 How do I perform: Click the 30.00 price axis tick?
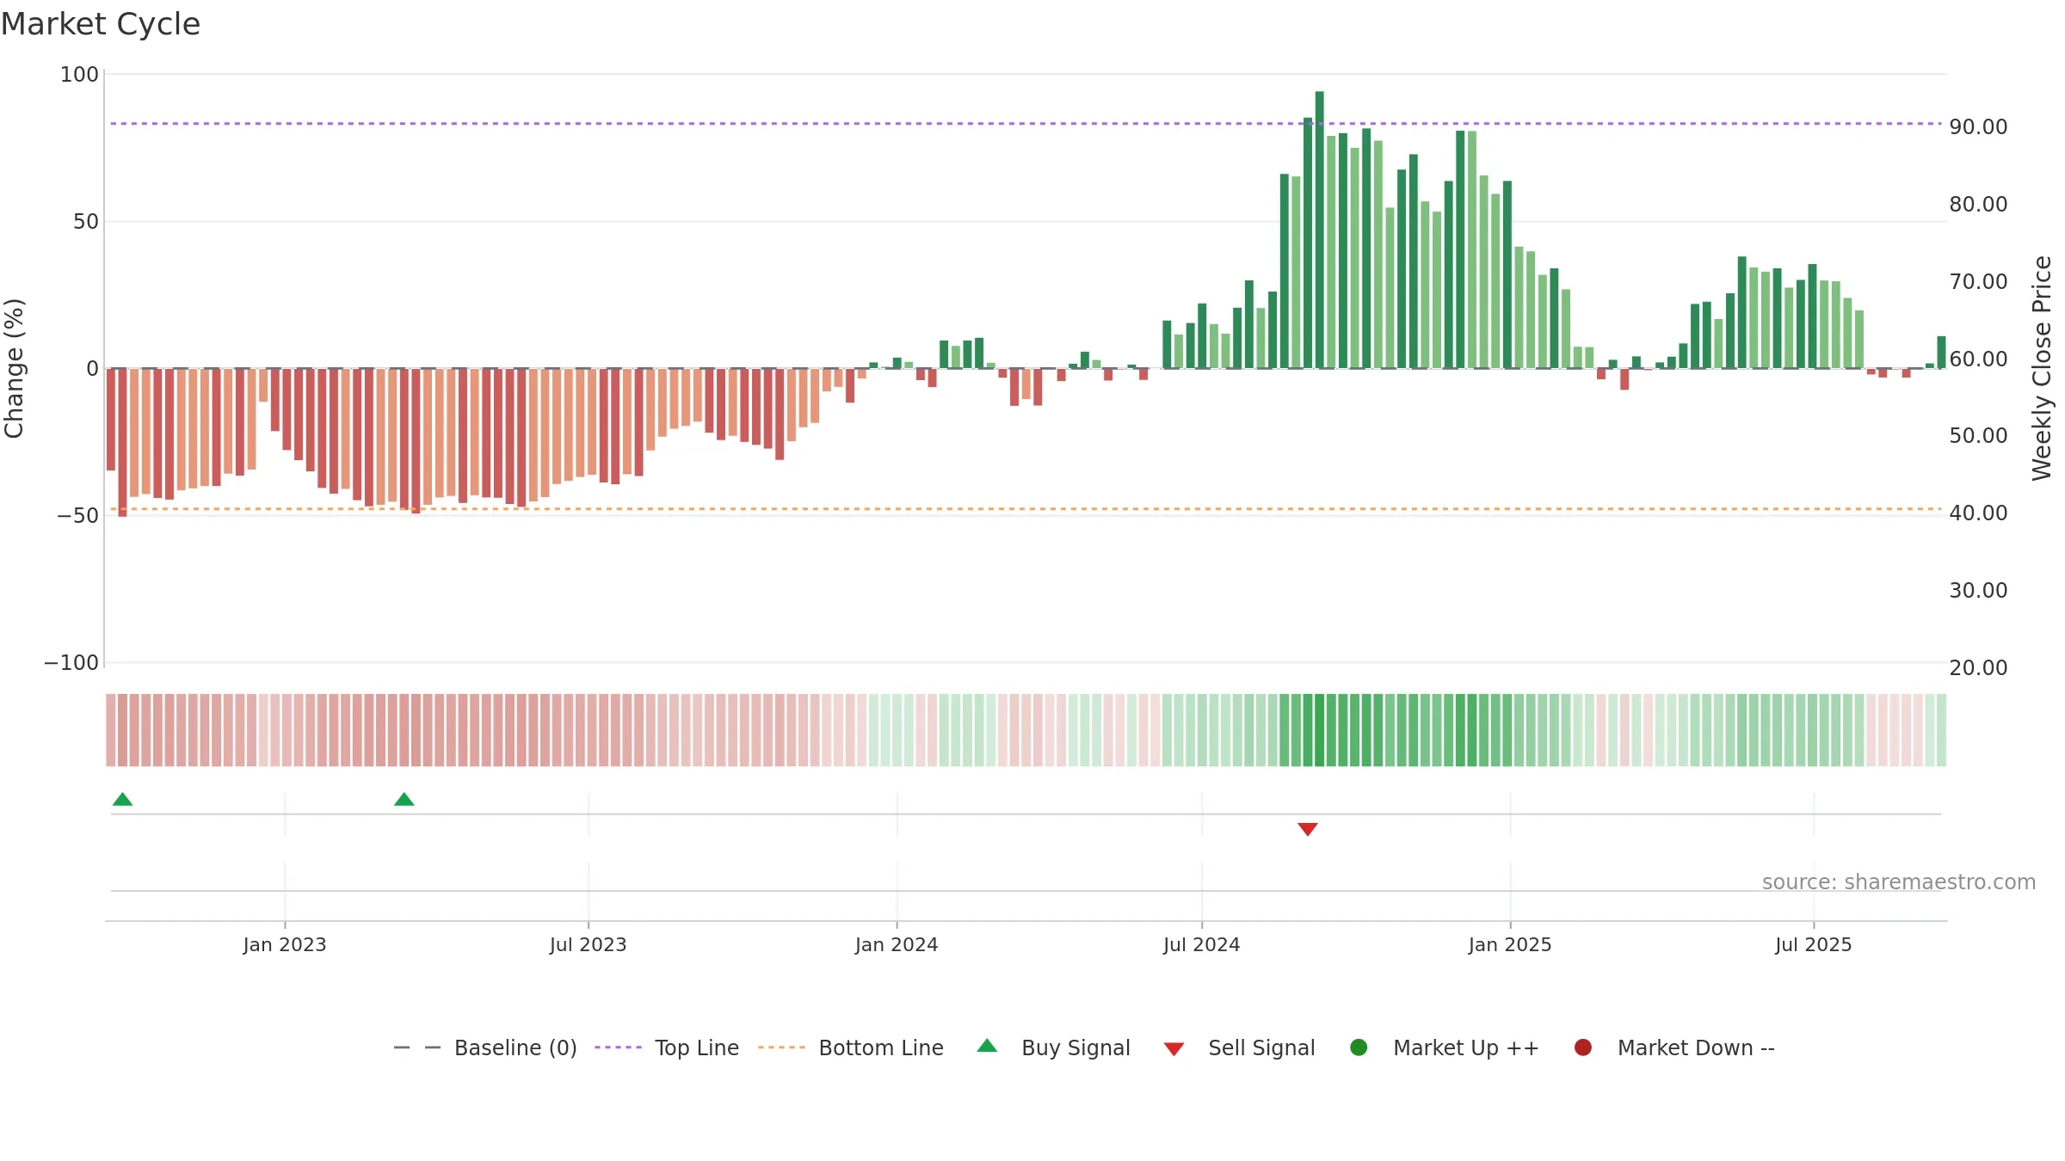coord(1978,591)
